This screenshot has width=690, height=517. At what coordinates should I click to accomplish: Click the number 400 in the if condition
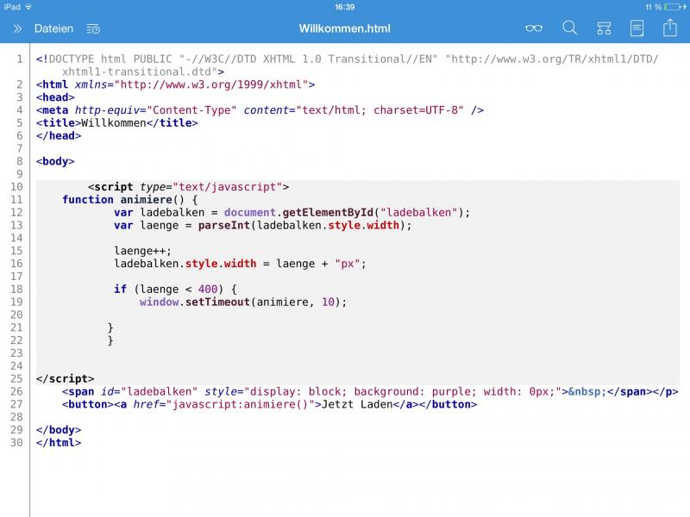click(208, 290)
